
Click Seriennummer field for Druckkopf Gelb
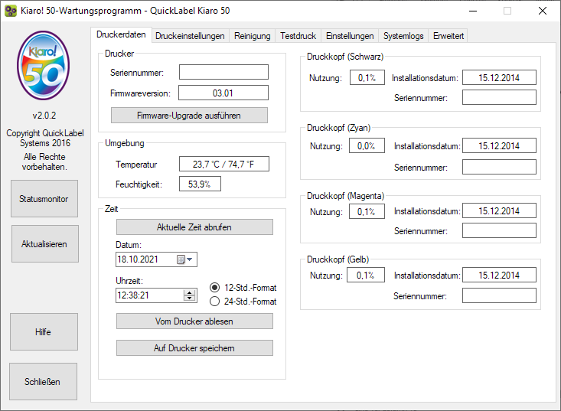pos(499,295)
